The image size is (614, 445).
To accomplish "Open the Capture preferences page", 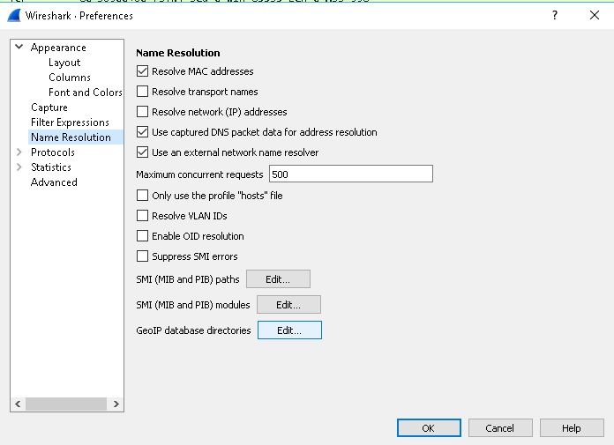I will tap(49, 108).
